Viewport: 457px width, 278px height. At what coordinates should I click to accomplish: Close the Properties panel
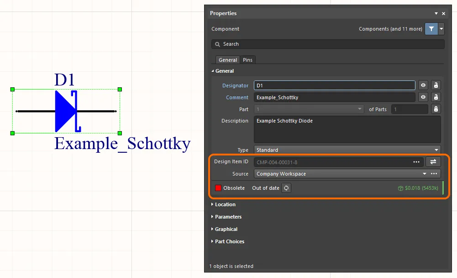(x=444, y=13)
